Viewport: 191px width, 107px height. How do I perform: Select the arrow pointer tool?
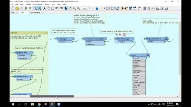pos(66,8)
